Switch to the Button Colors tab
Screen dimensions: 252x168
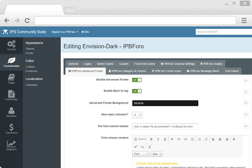(x=105, y=64)
